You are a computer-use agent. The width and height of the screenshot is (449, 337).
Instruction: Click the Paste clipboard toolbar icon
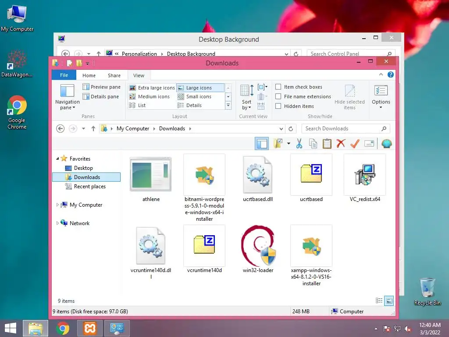pyautogui.click(x=327, y=143)
